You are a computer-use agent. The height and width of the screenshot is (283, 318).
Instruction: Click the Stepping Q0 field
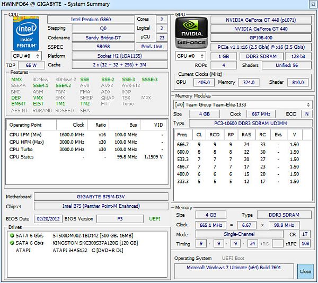coord(103,29)
